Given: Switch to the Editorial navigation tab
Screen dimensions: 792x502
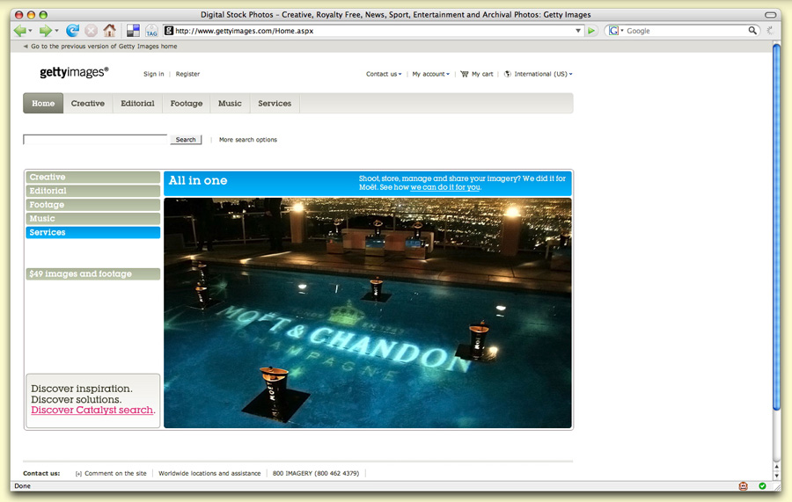Looking at the screenshot, I should tap(137, 104).
